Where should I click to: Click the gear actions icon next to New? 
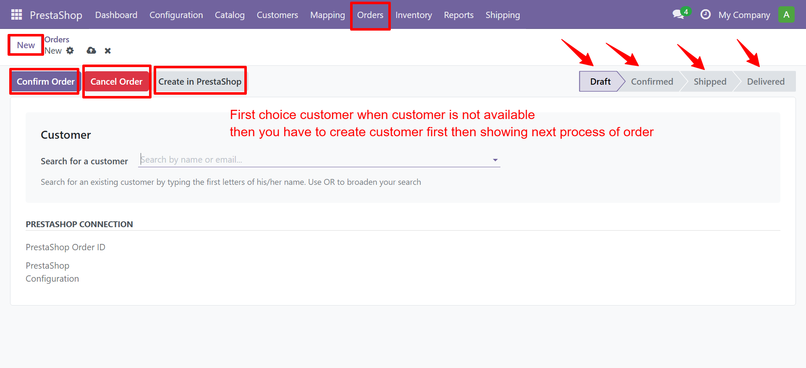pyautogui.click(x=70, y=51)
